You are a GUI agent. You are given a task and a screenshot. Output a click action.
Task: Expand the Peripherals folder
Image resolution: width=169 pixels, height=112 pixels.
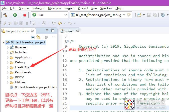pos(7,72)
